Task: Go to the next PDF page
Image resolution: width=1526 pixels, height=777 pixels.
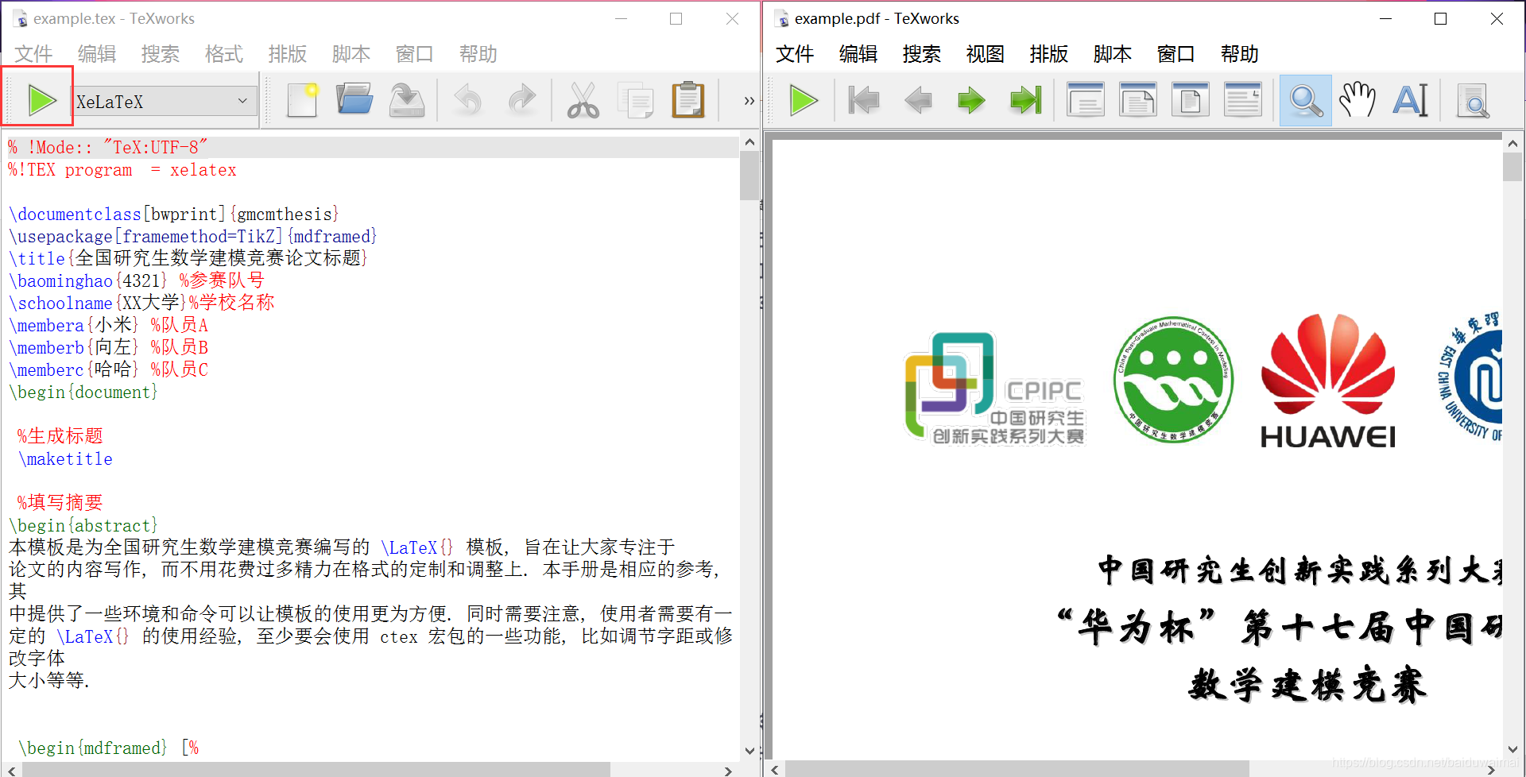Action: (x=970, y=99)
